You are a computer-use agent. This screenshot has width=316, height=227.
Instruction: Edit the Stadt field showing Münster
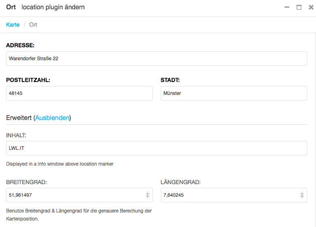click(234, 93)
